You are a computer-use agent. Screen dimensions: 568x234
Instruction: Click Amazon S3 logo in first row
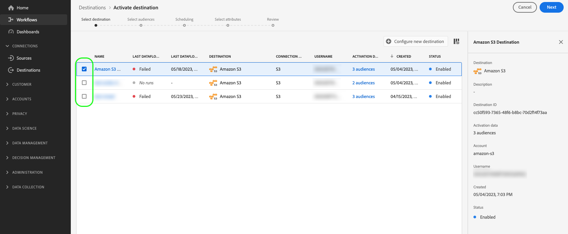(213, 69)
